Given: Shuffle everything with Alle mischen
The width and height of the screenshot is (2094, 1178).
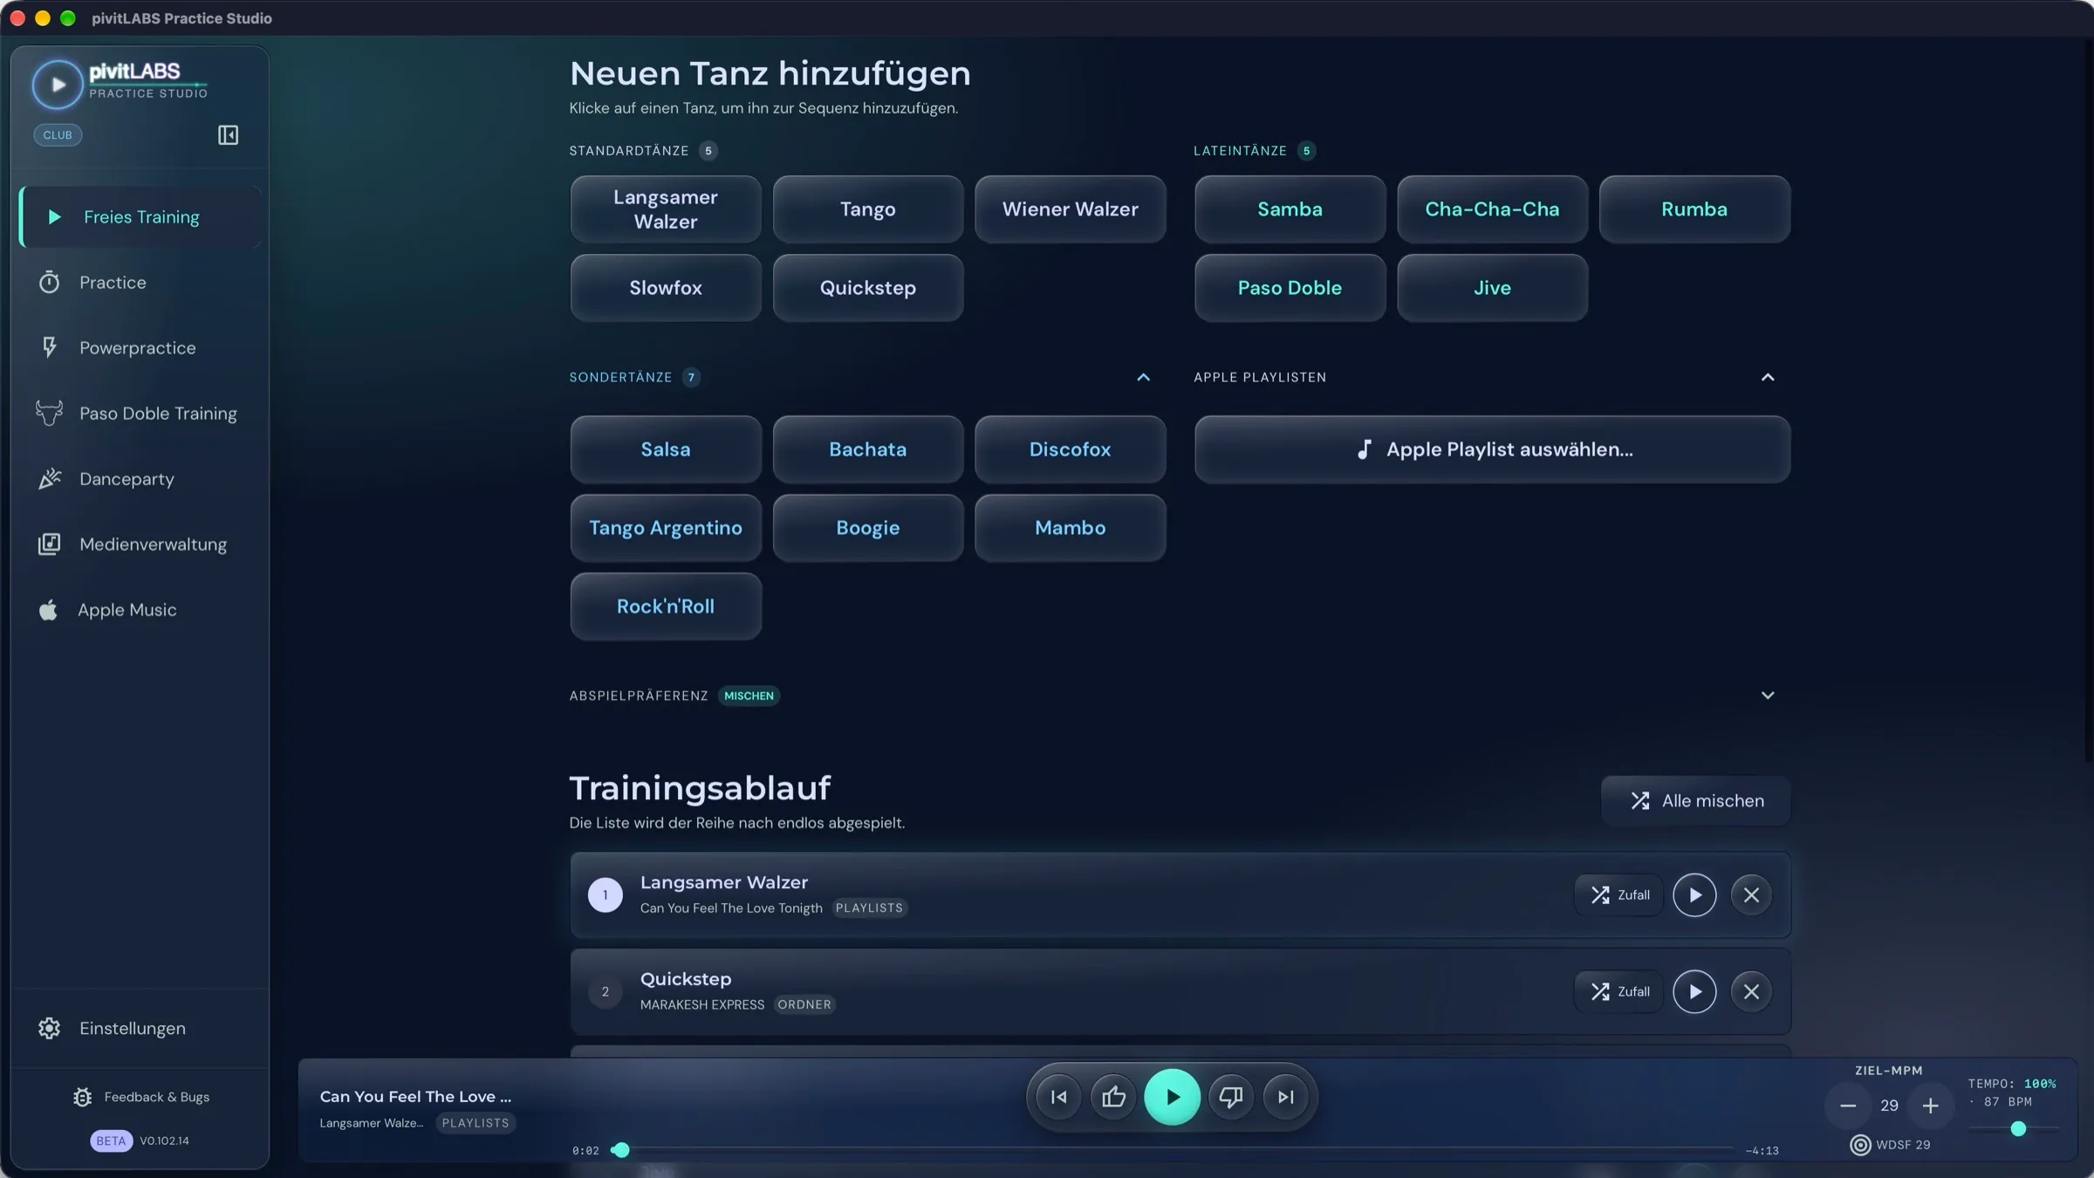Looking at the screenshot, I should click(x=1695, y=801).
